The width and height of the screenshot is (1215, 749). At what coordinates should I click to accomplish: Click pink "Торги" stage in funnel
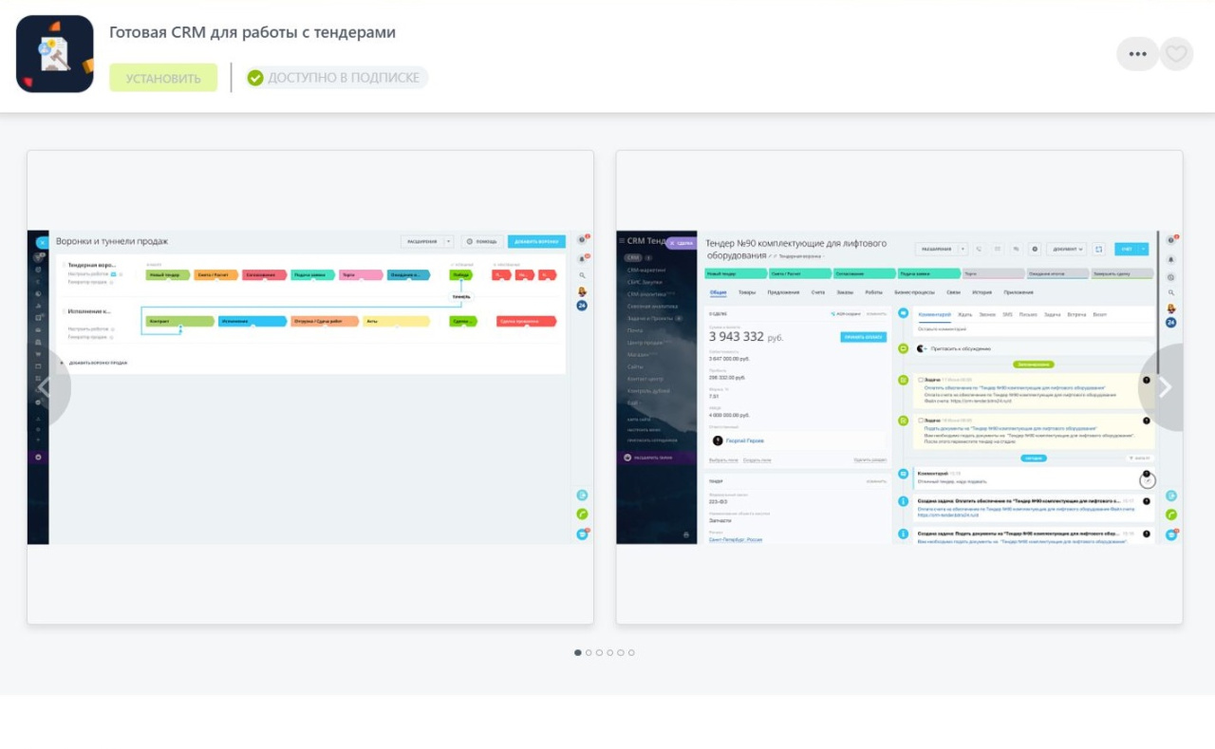[361, 275]
